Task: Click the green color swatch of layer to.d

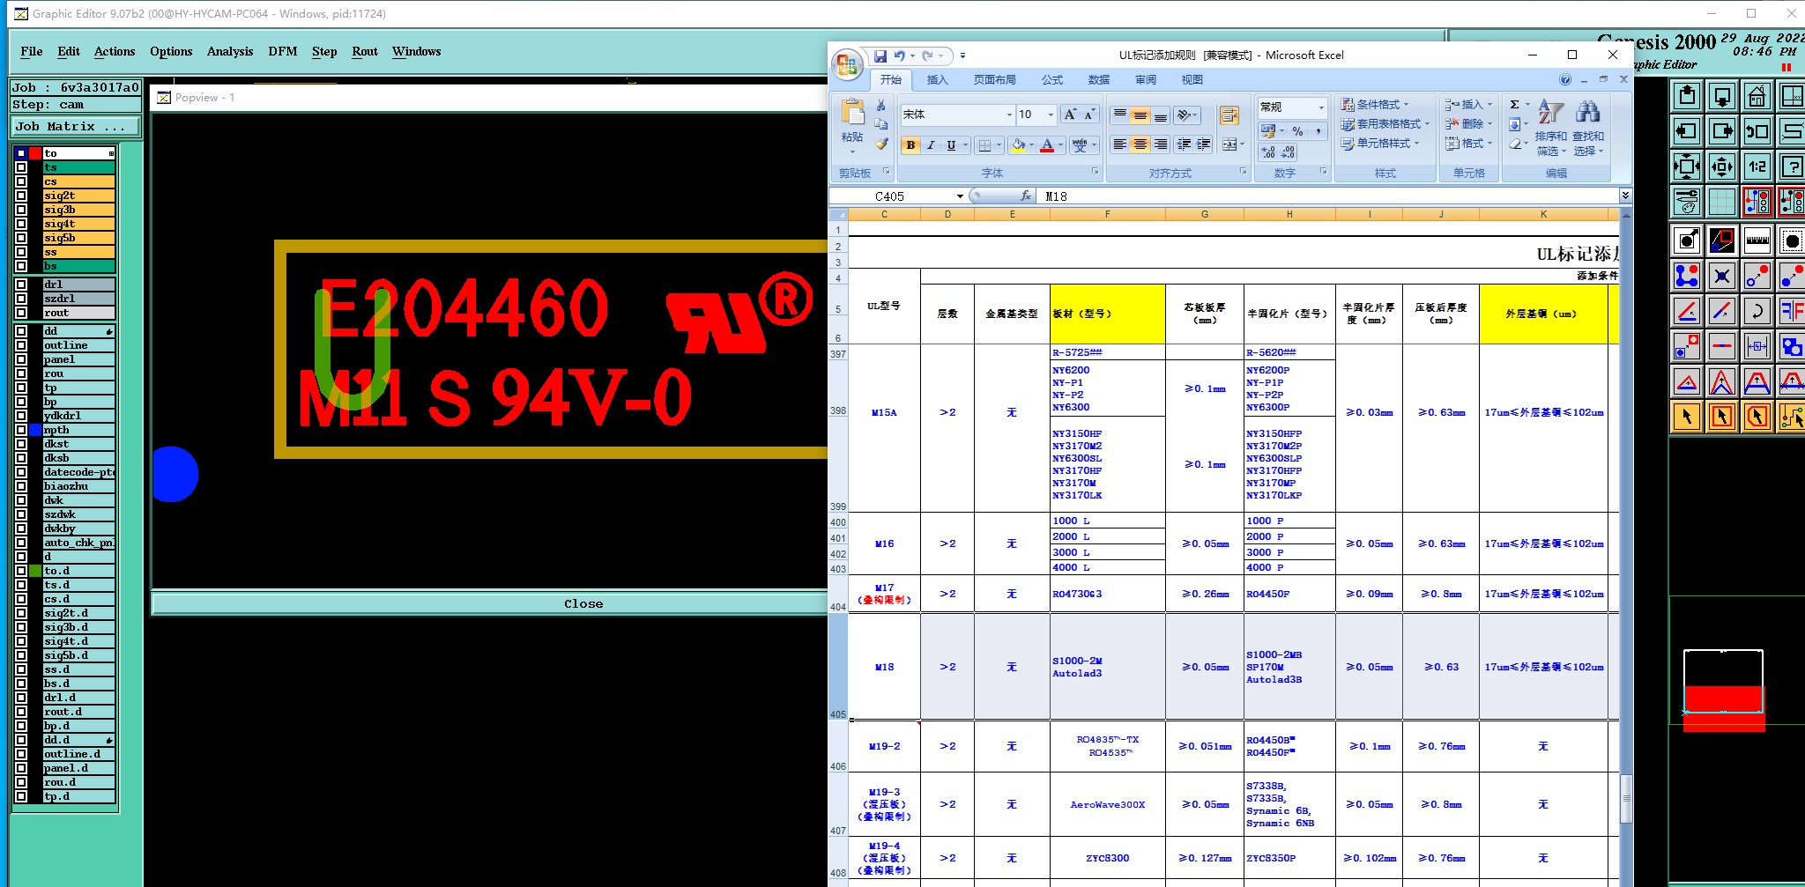Action: tap(35, 571)
